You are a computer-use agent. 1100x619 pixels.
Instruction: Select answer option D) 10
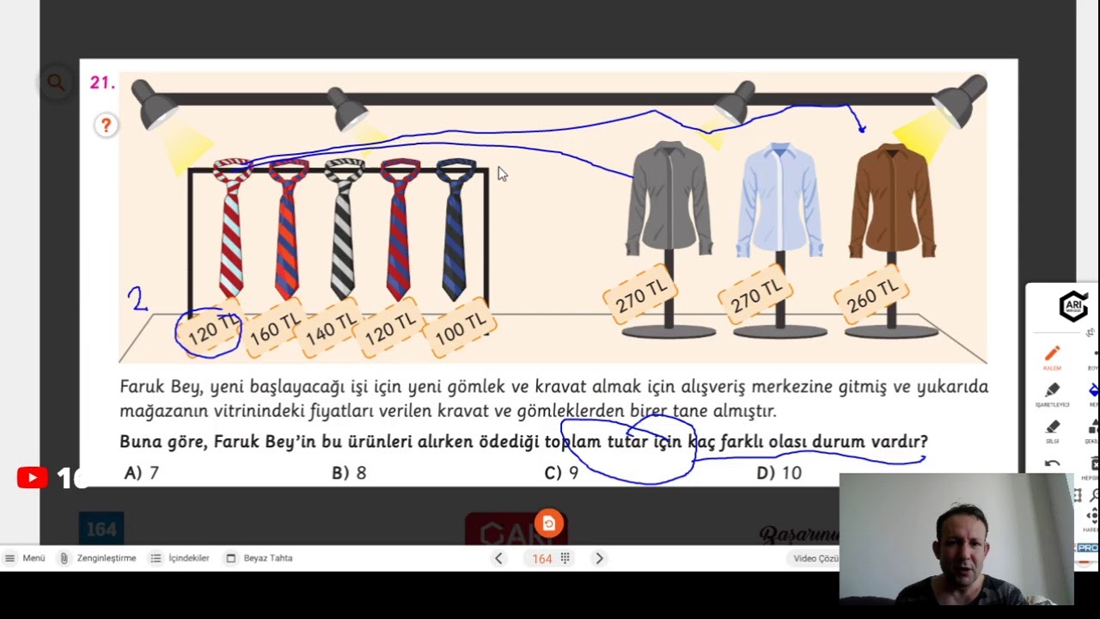[x=779, y=473]
